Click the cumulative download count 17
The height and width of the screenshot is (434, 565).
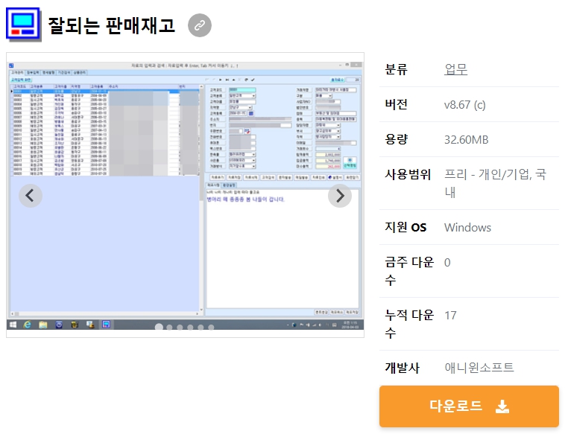450,315
